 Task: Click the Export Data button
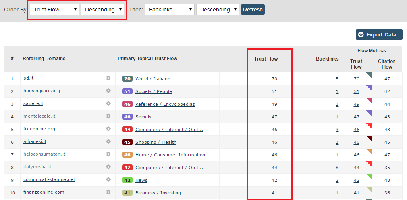tap(379, 35)
